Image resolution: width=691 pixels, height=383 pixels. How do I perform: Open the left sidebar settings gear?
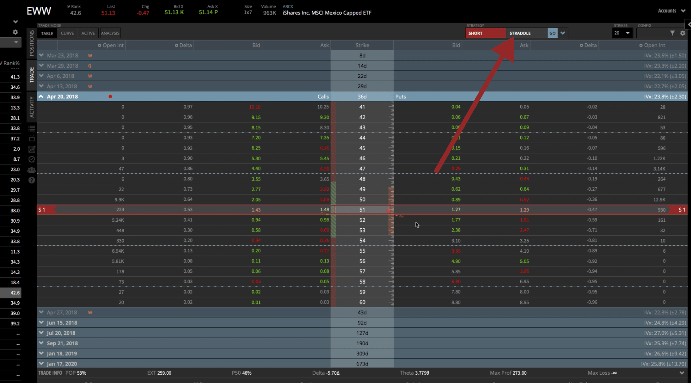click(15, 32)
